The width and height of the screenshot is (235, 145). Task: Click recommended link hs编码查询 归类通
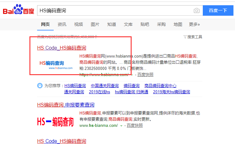pos(132,92)
